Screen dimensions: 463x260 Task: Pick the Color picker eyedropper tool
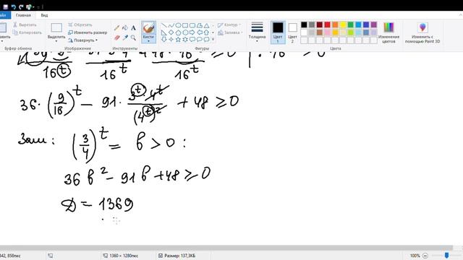tap(125, 38)
